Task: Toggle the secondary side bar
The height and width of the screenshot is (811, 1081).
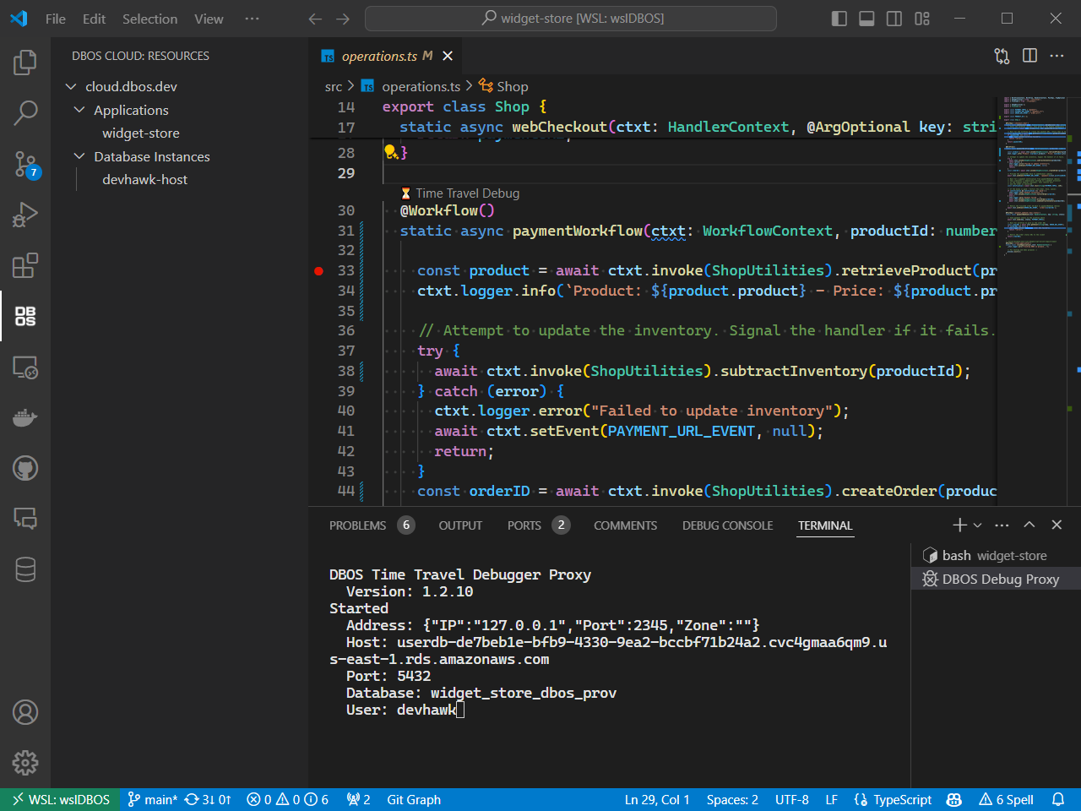Action: (x=894, y=19)
